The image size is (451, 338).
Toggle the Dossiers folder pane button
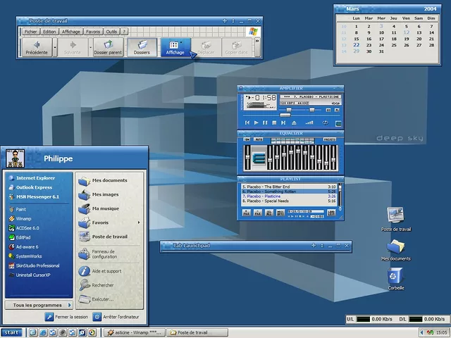point(142,47)
